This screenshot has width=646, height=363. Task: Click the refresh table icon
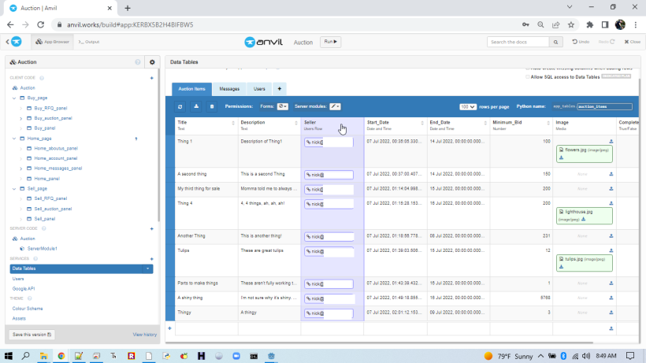180,106
